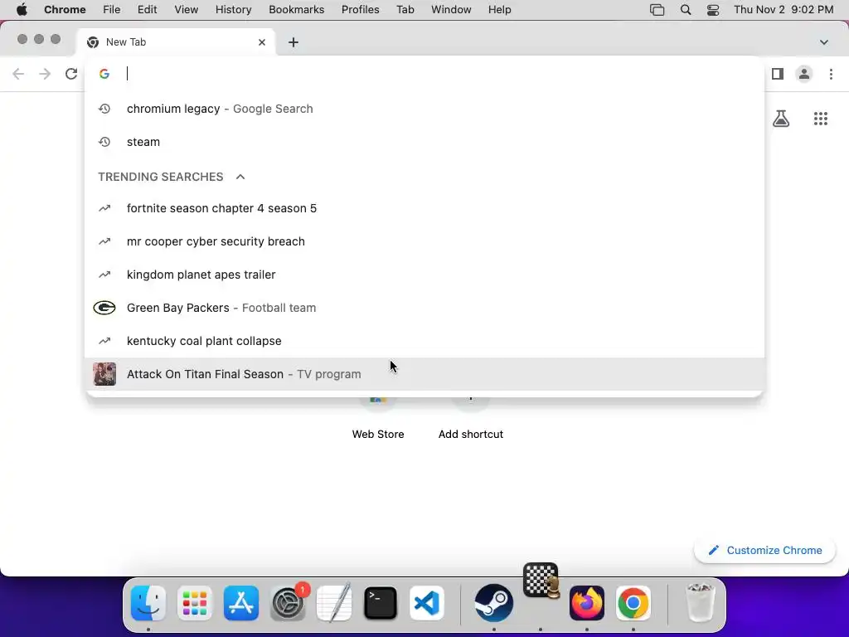The image size is (849, 637).
Task: Click the Stage Manager menu bar icon
Action: (657, 10)
